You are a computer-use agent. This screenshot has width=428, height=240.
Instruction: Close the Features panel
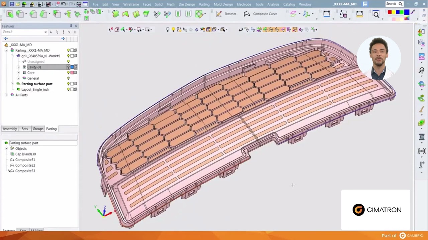pyautogui.click(x=76, y=26)
